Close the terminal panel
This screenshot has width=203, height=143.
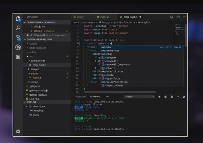[184, 97]
